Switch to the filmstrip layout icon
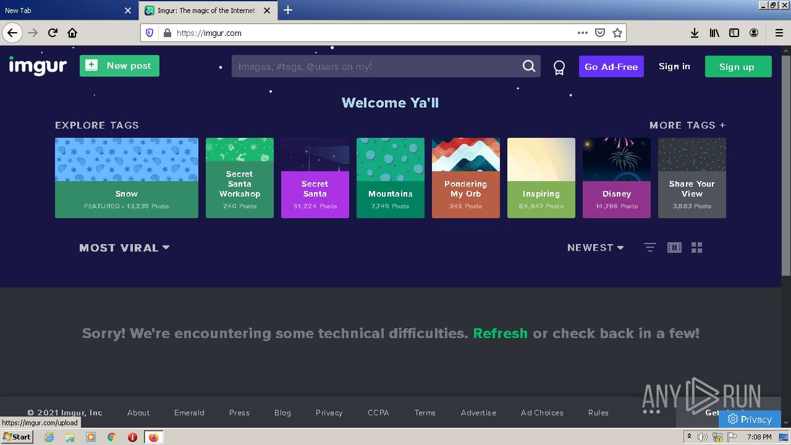This screenshot has width=791, height=445. pos(674,247)
